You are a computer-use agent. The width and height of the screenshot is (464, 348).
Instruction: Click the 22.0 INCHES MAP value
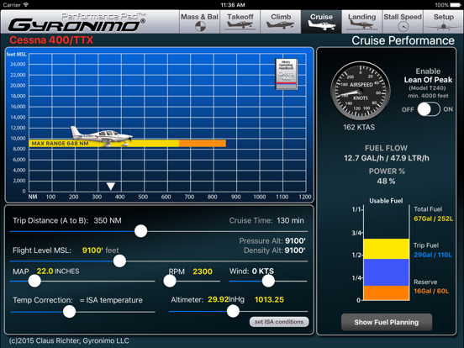(x=58, y=271)
